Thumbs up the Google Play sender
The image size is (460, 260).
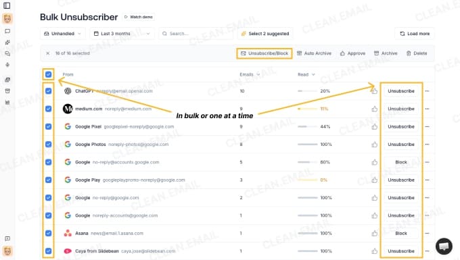pos(375,180)
